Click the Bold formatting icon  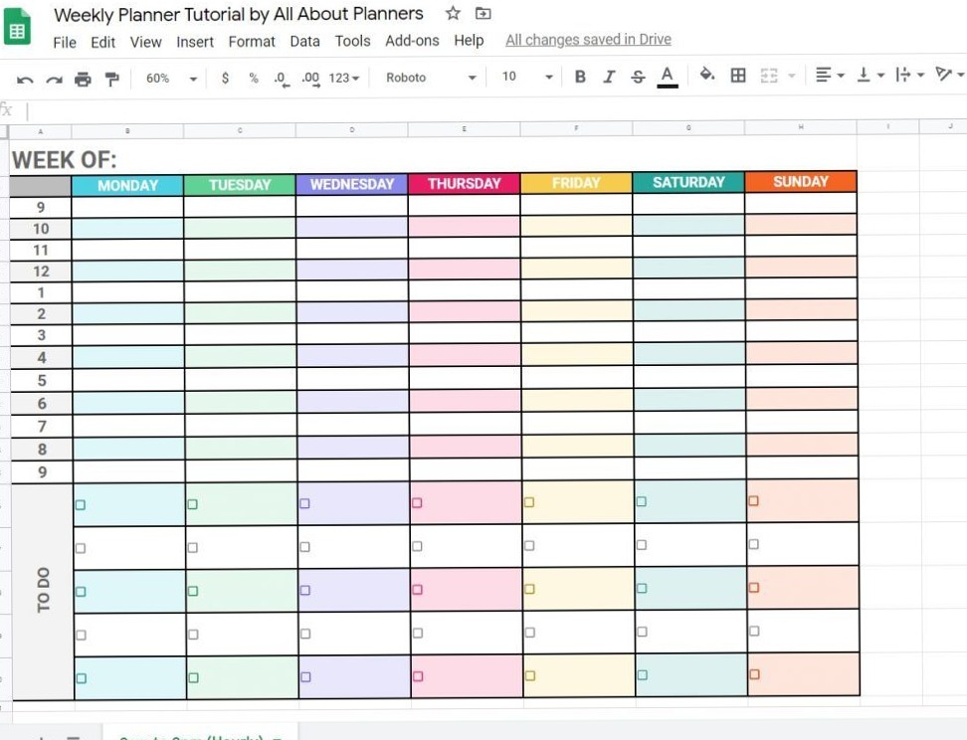point(580,76)
